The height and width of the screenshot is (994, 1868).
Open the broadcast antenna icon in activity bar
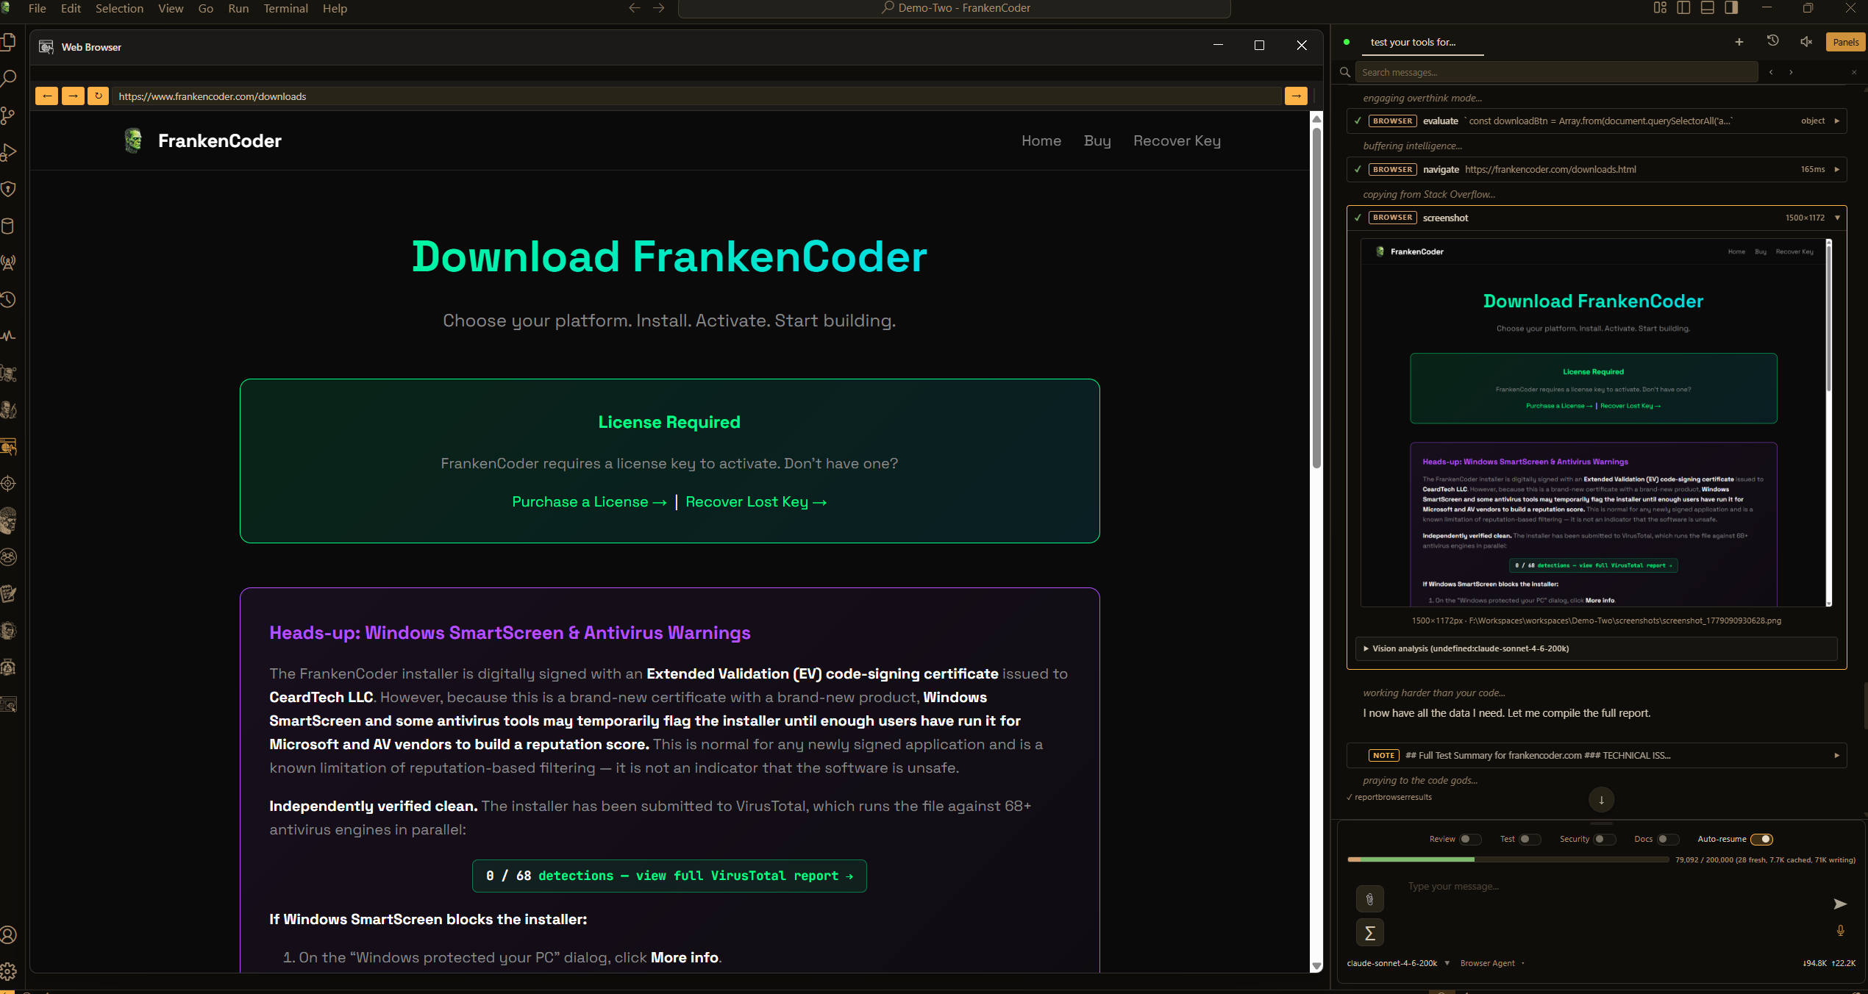point(9,262)
